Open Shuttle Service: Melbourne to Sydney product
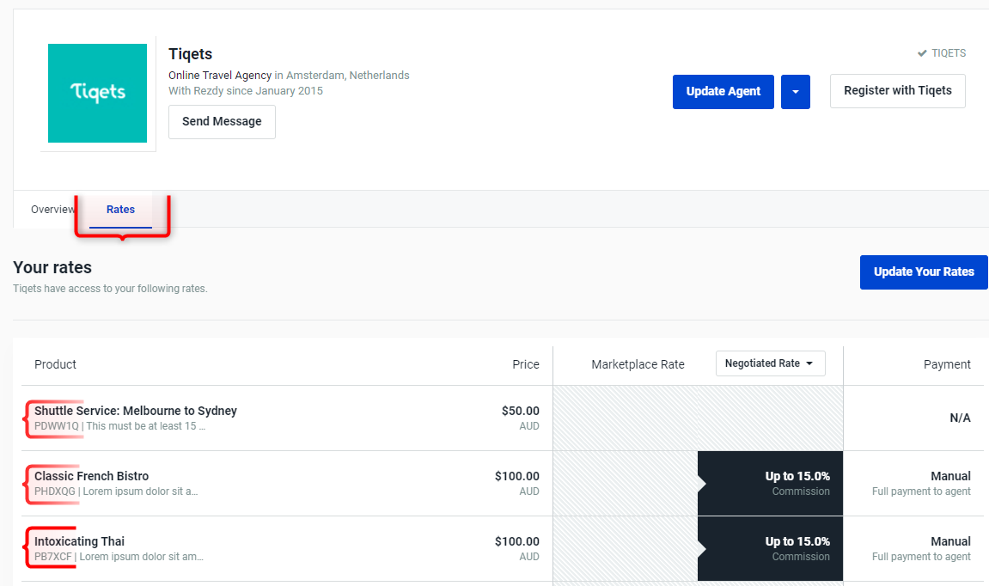The height and width of the screenshot is (586, 989). coord(136,411)
